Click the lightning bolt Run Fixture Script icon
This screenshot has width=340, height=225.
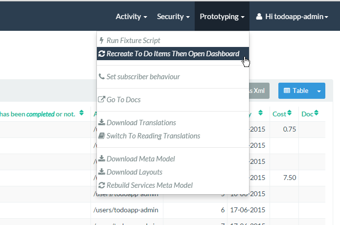click(101, 41)
